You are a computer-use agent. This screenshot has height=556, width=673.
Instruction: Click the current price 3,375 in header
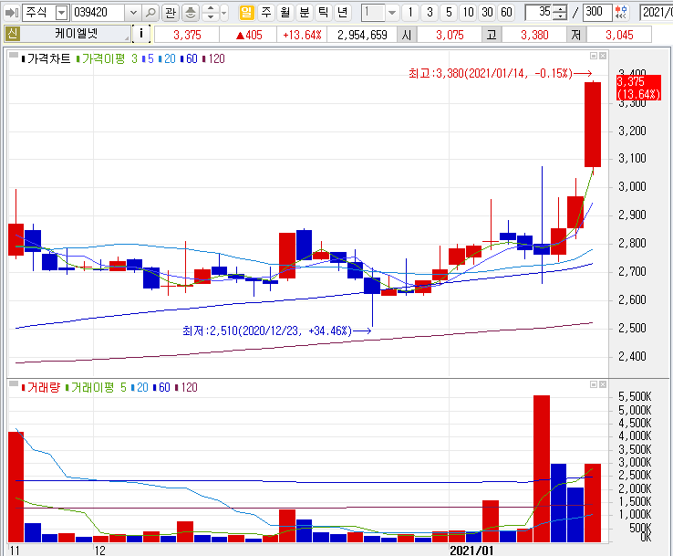pos(187,35)
